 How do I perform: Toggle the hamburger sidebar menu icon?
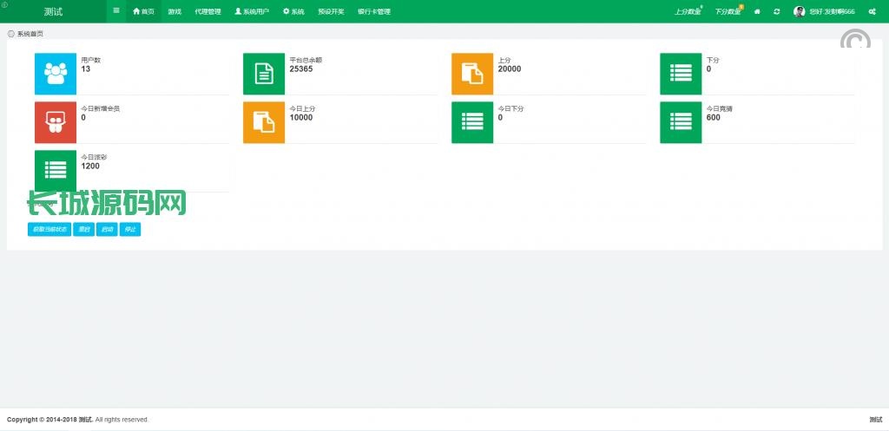point(116,11)
